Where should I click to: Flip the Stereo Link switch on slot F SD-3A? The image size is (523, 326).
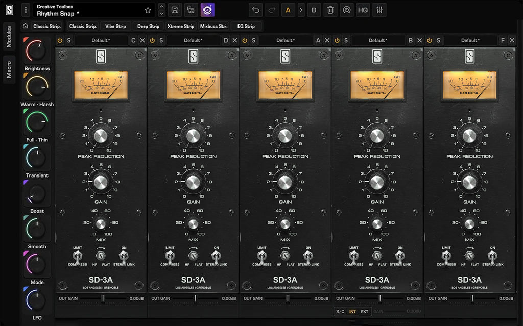point(493,256)
